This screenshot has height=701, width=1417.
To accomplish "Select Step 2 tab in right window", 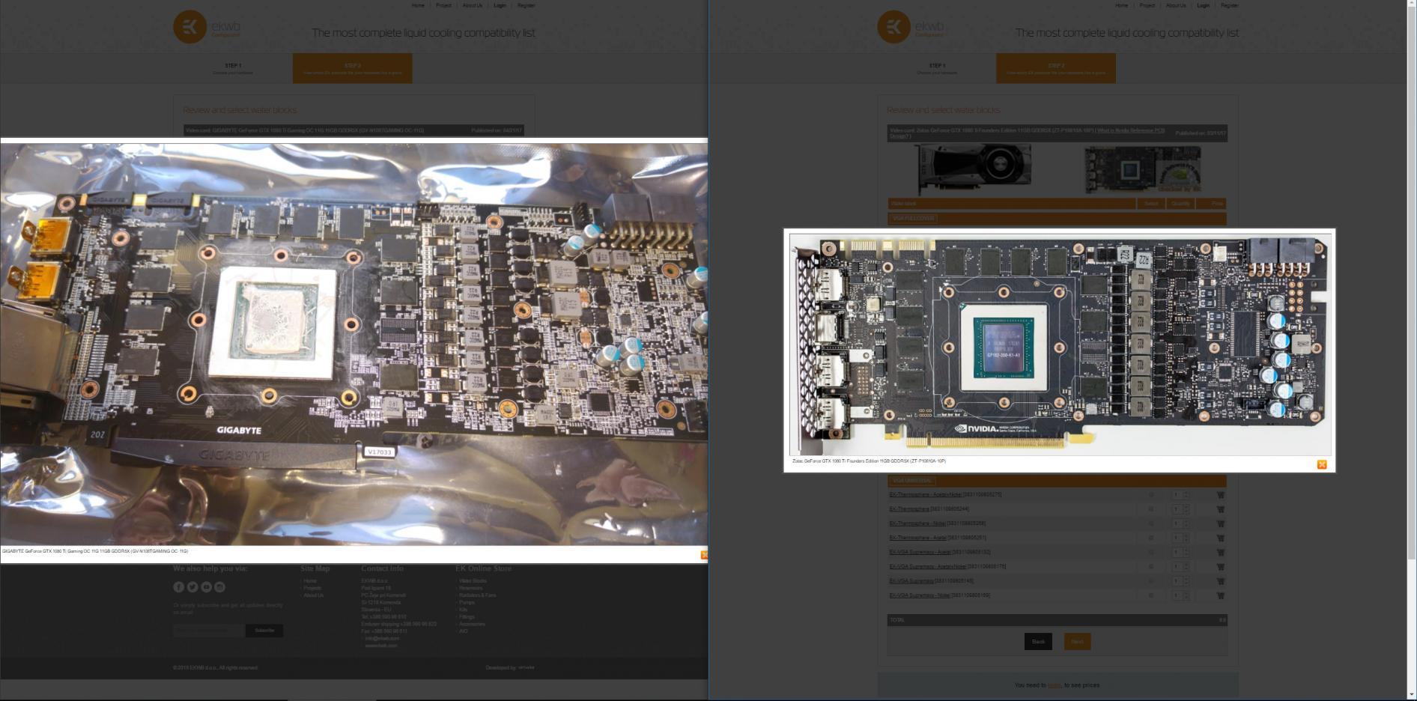I will point(1056,68).
